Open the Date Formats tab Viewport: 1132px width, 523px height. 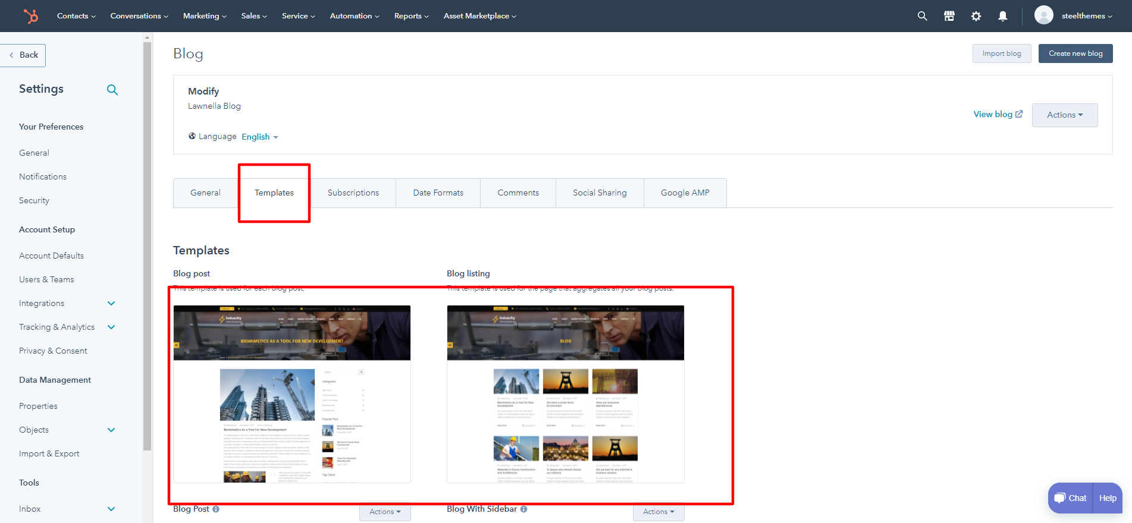click(438, 193)
